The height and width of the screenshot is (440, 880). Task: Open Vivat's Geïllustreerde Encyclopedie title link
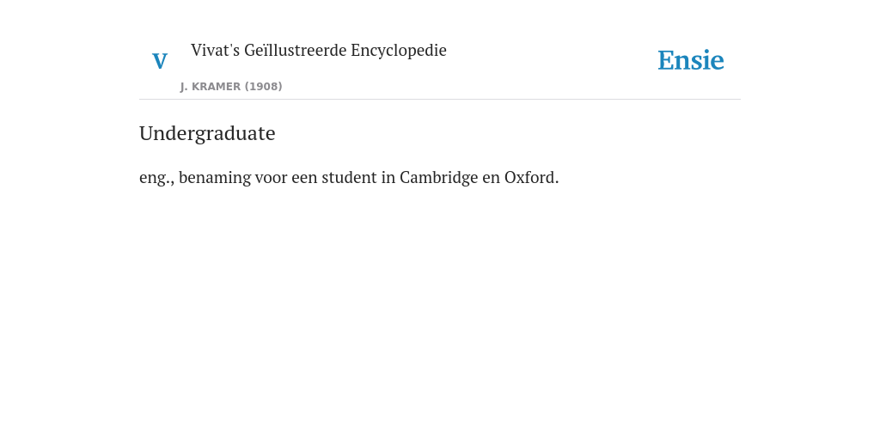pyautogui.click(x=318, y=51)
